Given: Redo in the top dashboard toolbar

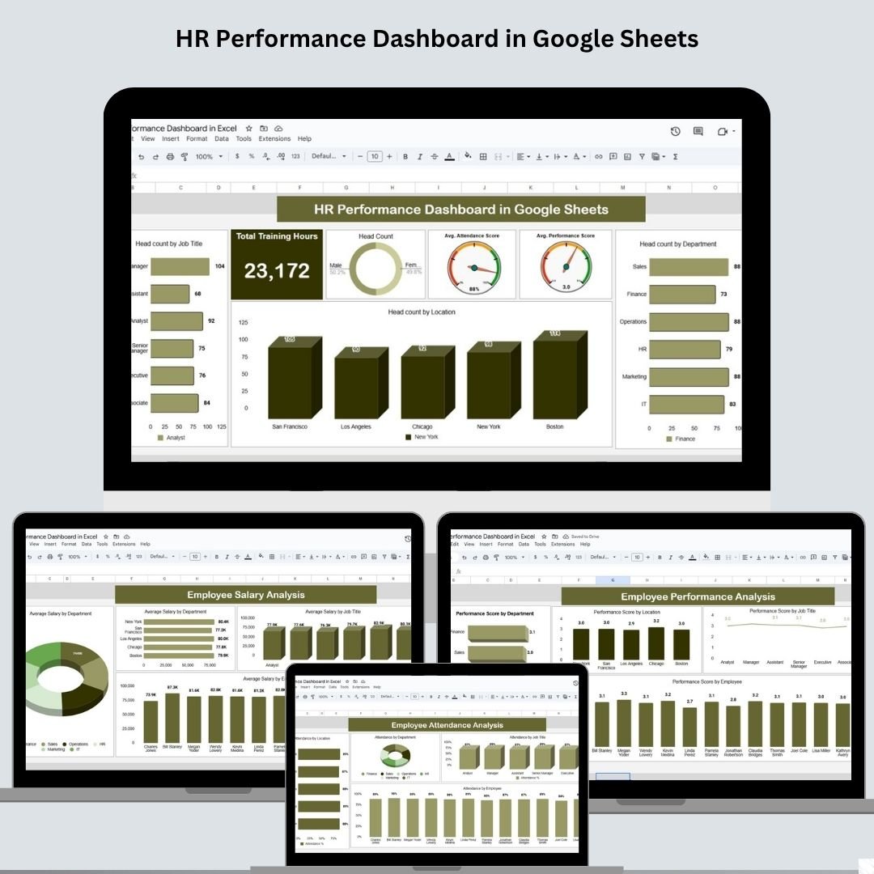Looking at the screenshot, I should pos(155,157).
